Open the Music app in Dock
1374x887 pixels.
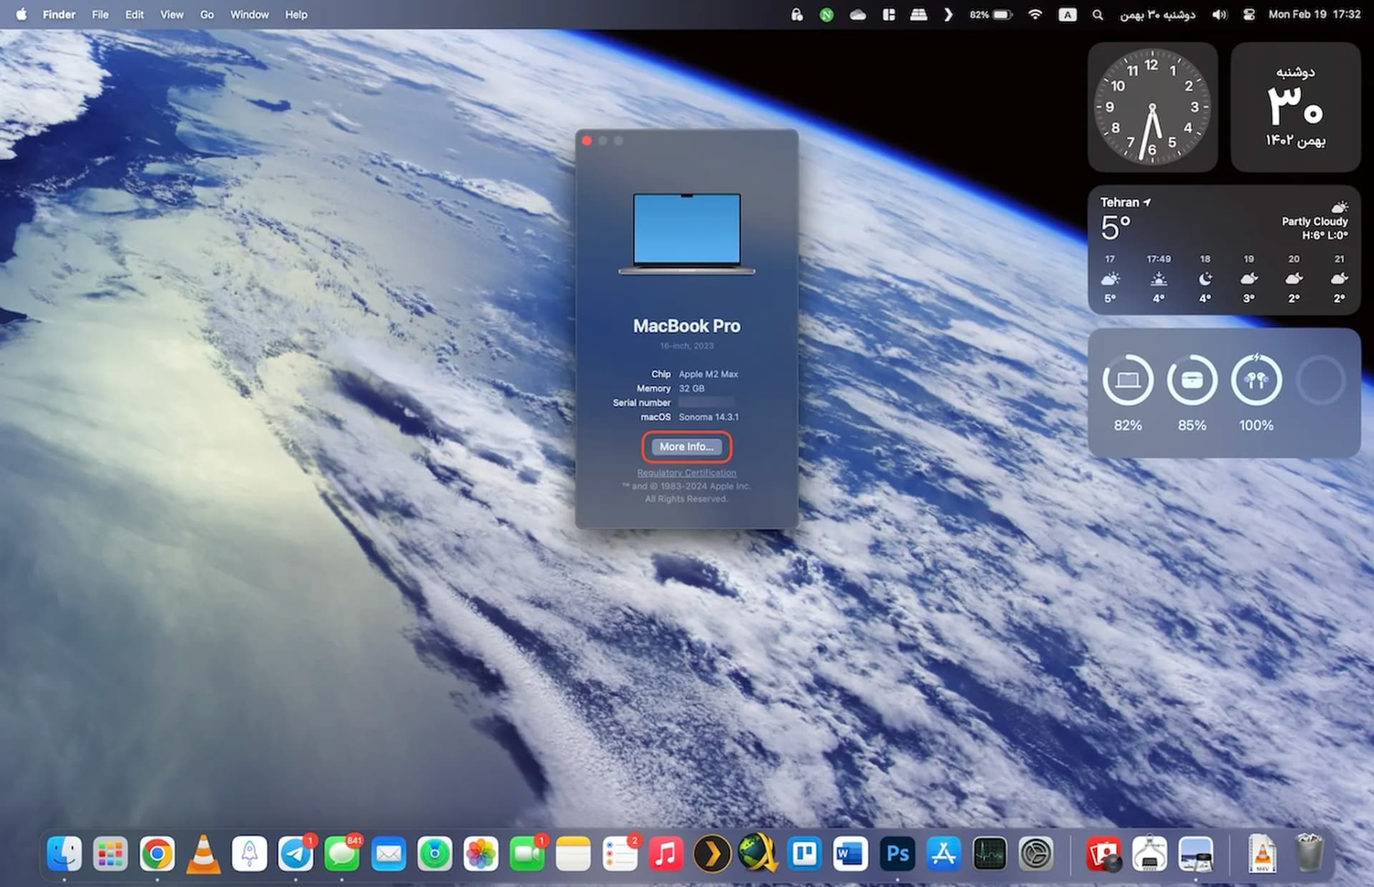[666, 853]
